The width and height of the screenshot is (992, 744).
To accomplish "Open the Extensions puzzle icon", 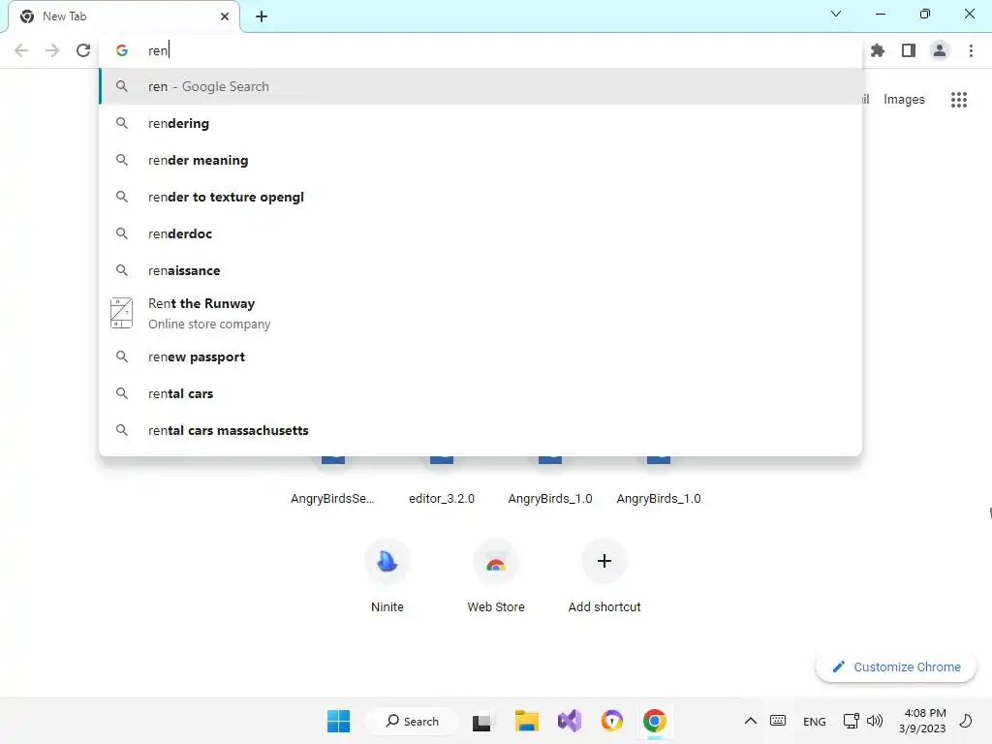I will click(x=878, y=50).
